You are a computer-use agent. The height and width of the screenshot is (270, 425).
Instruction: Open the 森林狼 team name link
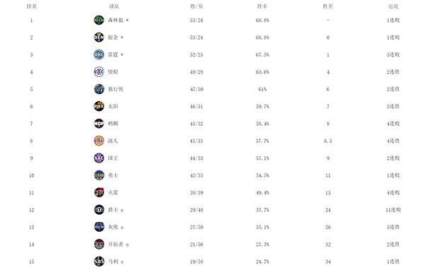pyautogui.click(x=115, y=20)
